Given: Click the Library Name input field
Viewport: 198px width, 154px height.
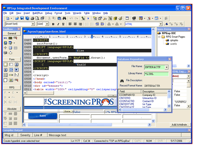Looking at the screenshot, I should click(156, 74).
